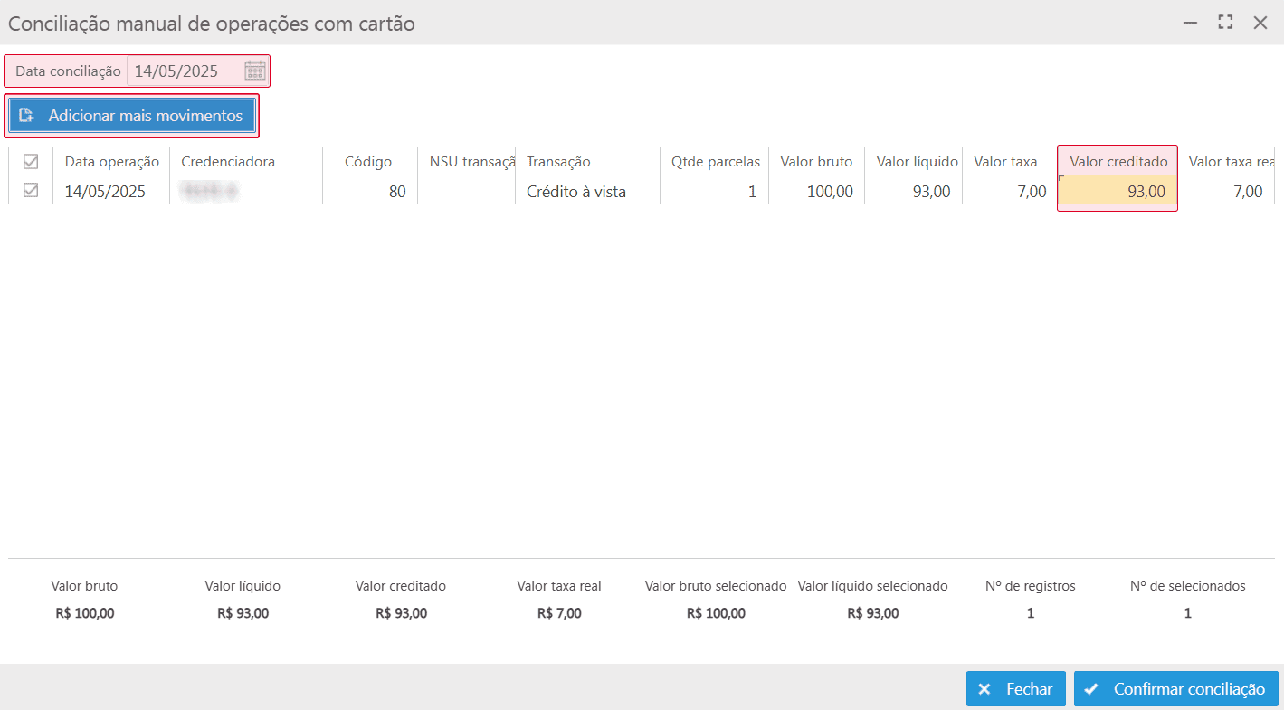Sort by Valor bruto column header
The height and width of the screenshot is (710, 1284).
[816, 162]
